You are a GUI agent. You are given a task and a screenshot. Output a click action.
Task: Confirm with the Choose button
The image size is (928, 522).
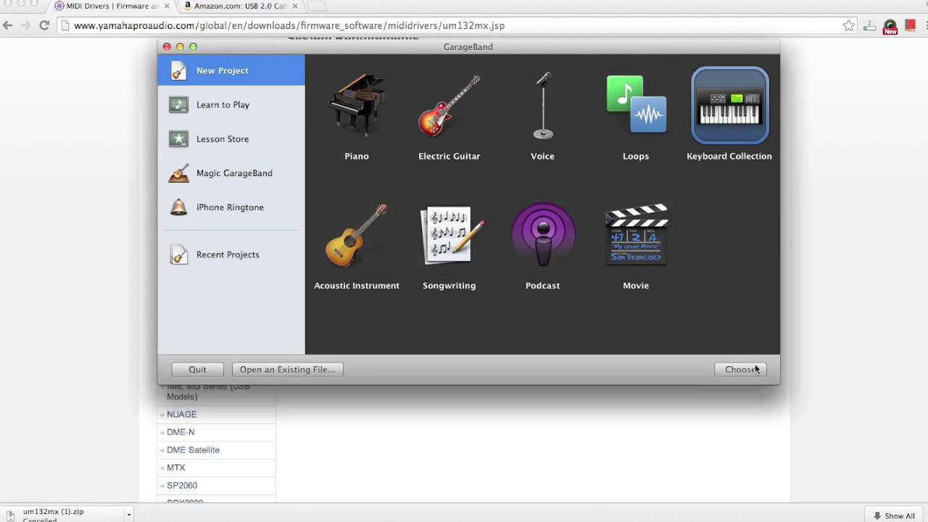tap(740, 369)
